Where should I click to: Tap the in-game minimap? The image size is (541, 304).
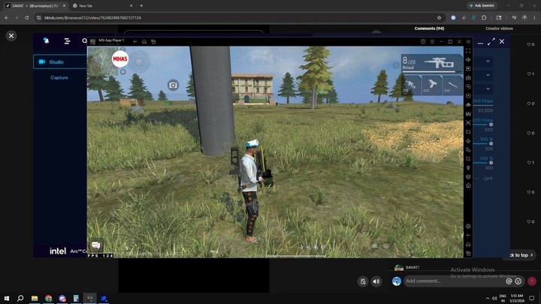[101, 62]
